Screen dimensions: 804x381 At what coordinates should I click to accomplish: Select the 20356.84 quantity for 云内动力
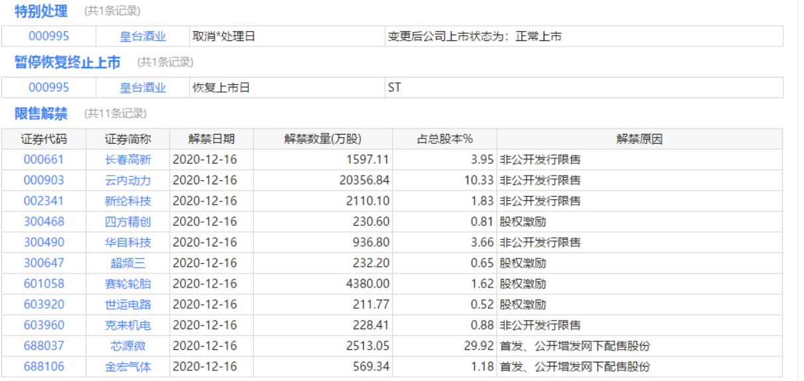(x=365, y=180)
